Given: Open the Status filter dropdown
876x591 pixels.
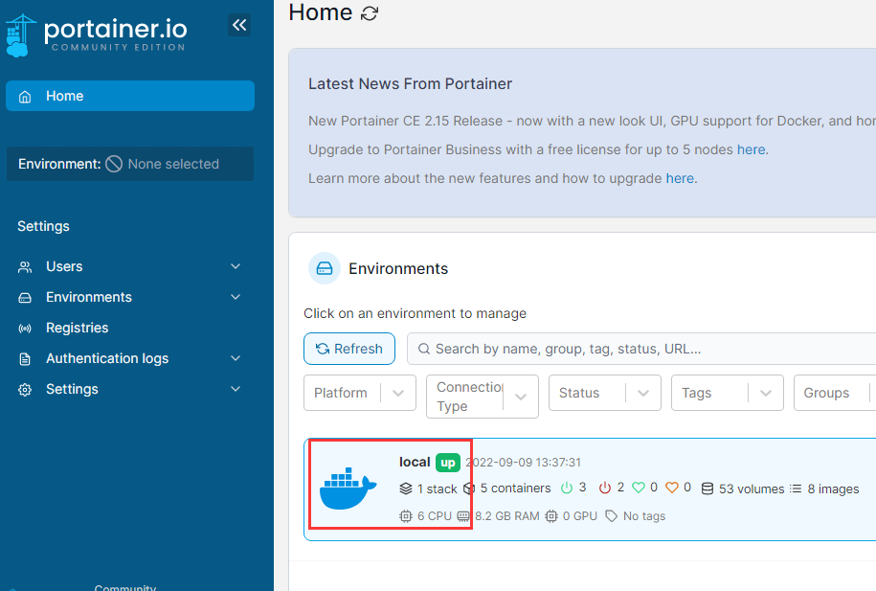Looking at the screenshot, I should pyautogui.click(x=605, y=393).
